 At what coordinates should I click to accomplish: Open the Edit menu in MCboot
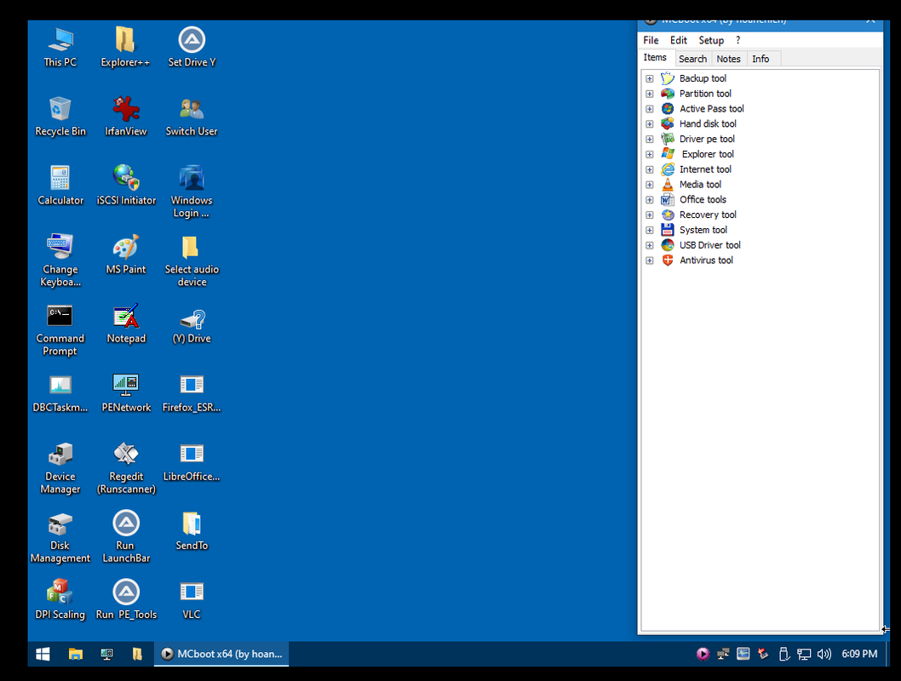[x=678, y=40]
